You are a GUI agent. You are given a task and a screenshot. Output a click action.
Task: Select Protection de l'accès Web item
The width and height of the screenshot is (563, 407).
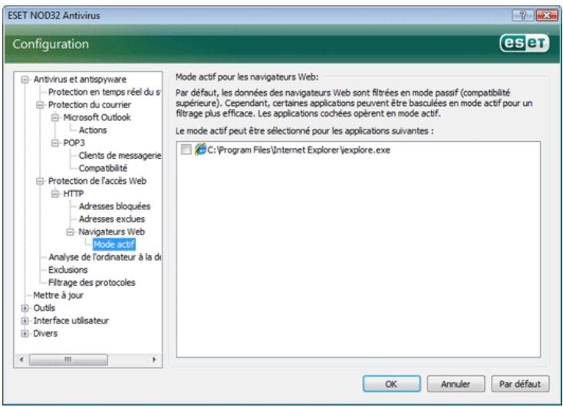[x=97, y=181]
